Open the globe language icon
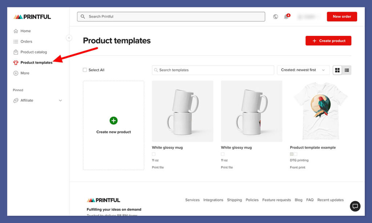Image resolution: width=372 pixels, height=223 pixels. coord(275,17)
